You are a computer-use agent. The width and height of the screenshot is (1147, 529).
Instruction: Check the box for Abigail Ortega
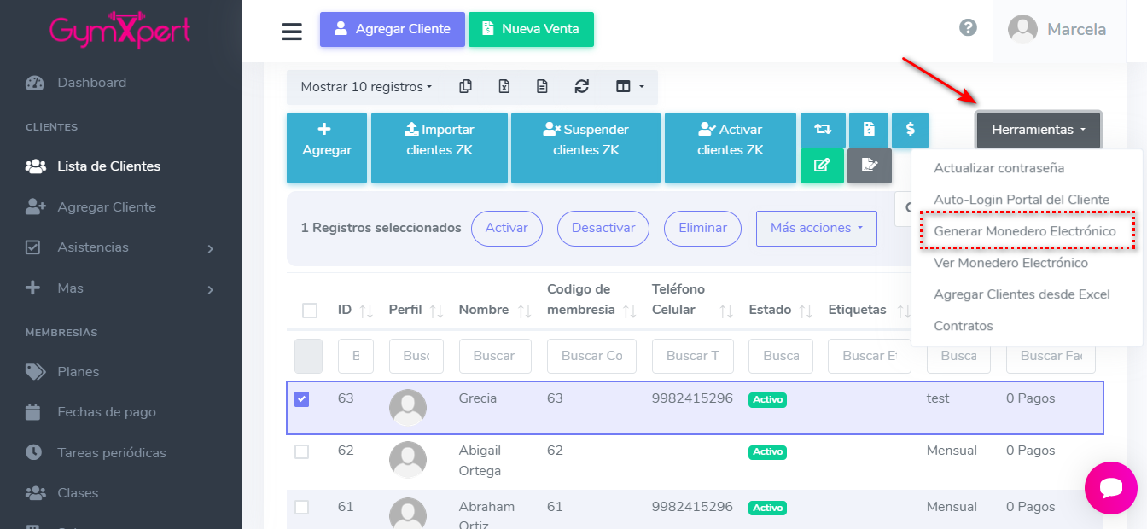click(x=301, y=451)
